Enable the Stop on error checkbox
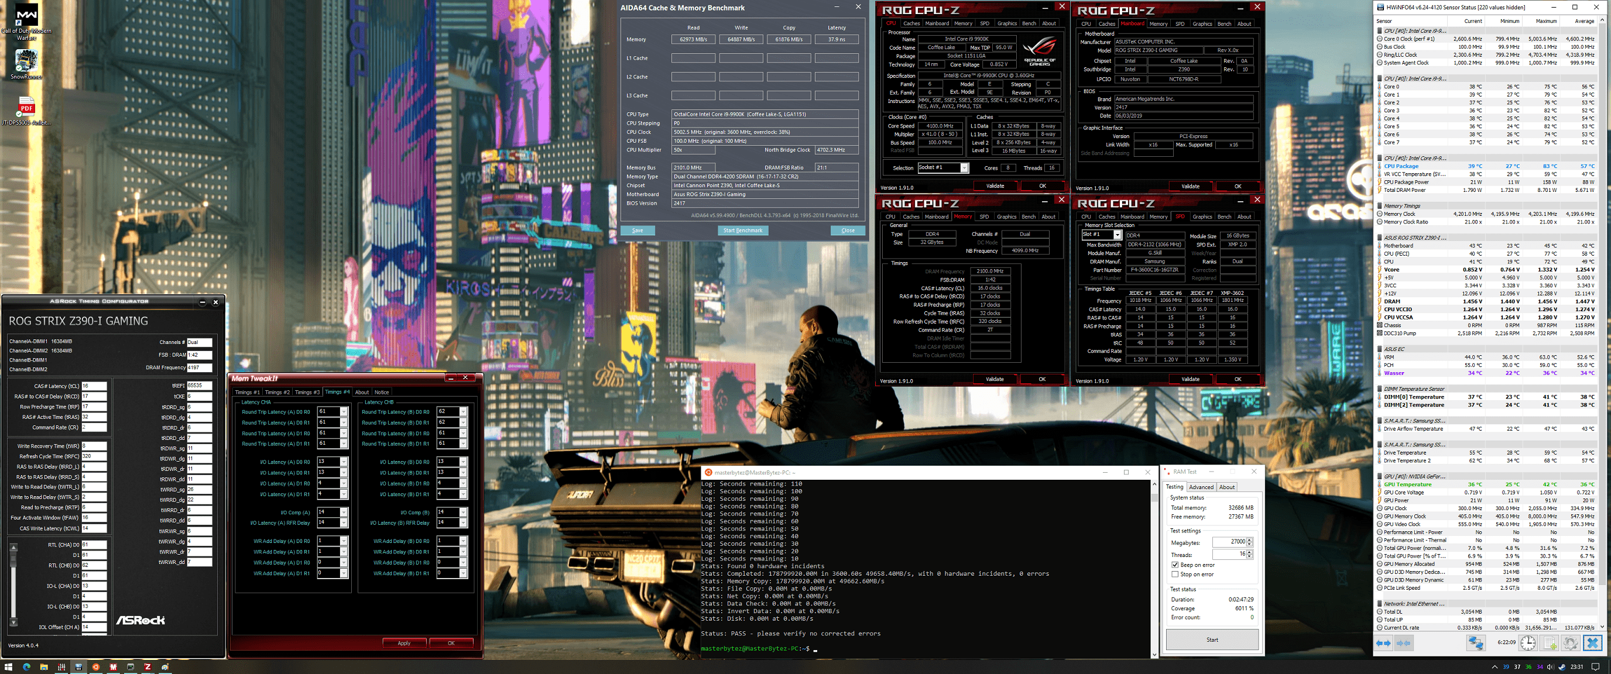Image resolution: width=1611 pixels, height=674 pixels. (x=1175, y=575)
